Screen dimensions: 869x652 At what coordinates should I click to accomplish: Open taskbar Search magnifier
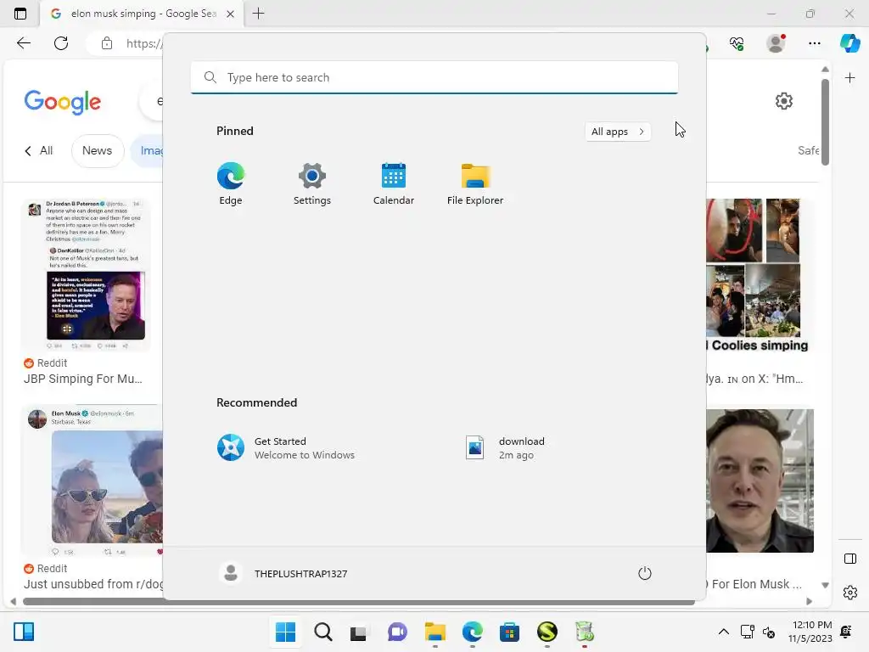coord(323,632)
